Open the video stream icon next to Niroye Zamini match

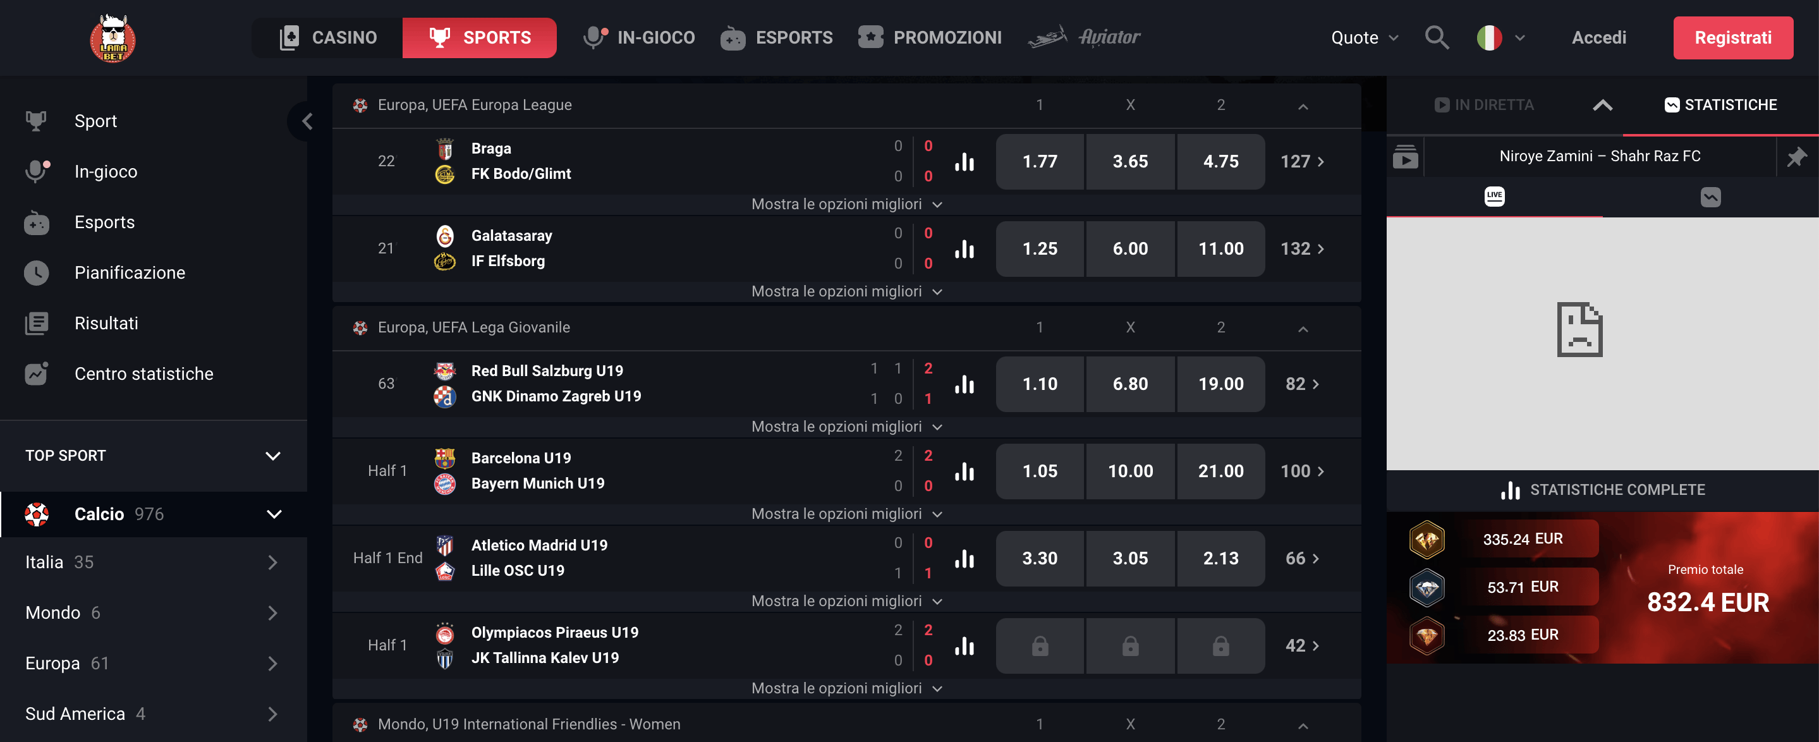[1406, 157]
